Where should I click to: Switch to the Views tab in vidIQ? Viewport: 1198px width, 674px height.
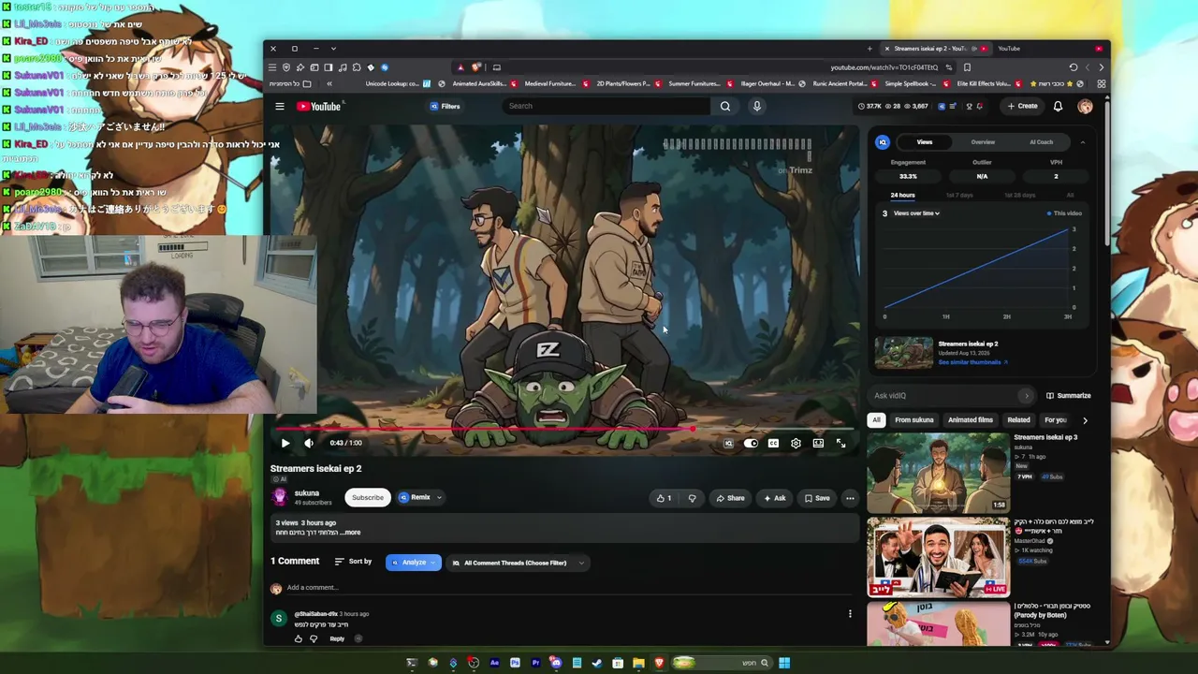click(925, 142)
